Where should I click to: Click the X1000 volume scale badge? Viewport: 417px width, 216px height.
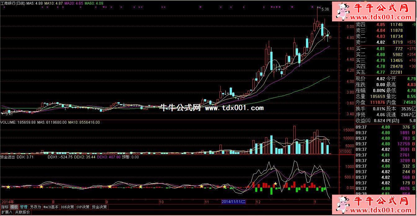tap(345, 152)
